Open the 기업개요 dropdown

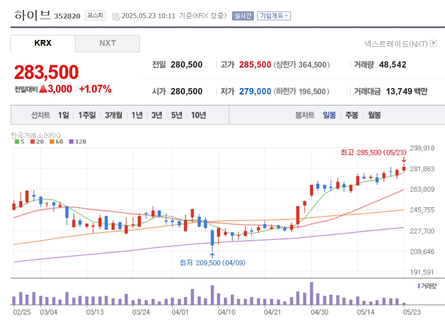click(273, 15)
